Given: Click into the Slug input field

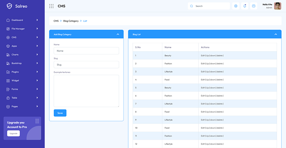Looking at the screenshot, I should point(86,64).
